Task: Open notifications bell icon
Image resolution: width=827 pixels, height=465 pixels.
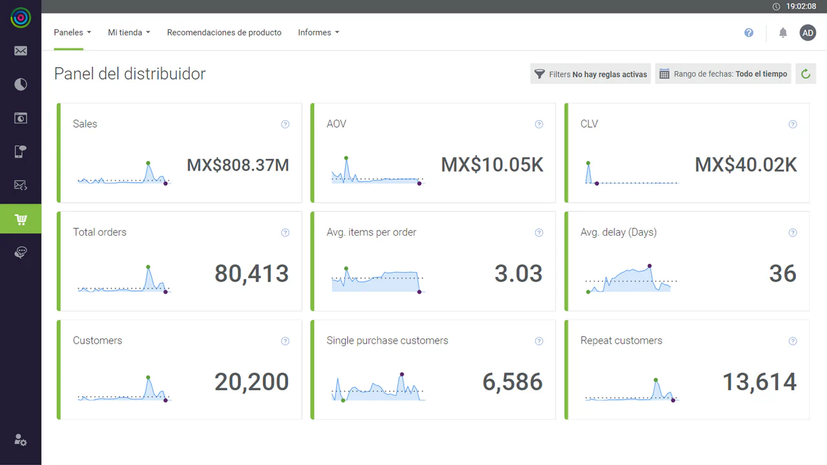Action: [x=783, y=32]
